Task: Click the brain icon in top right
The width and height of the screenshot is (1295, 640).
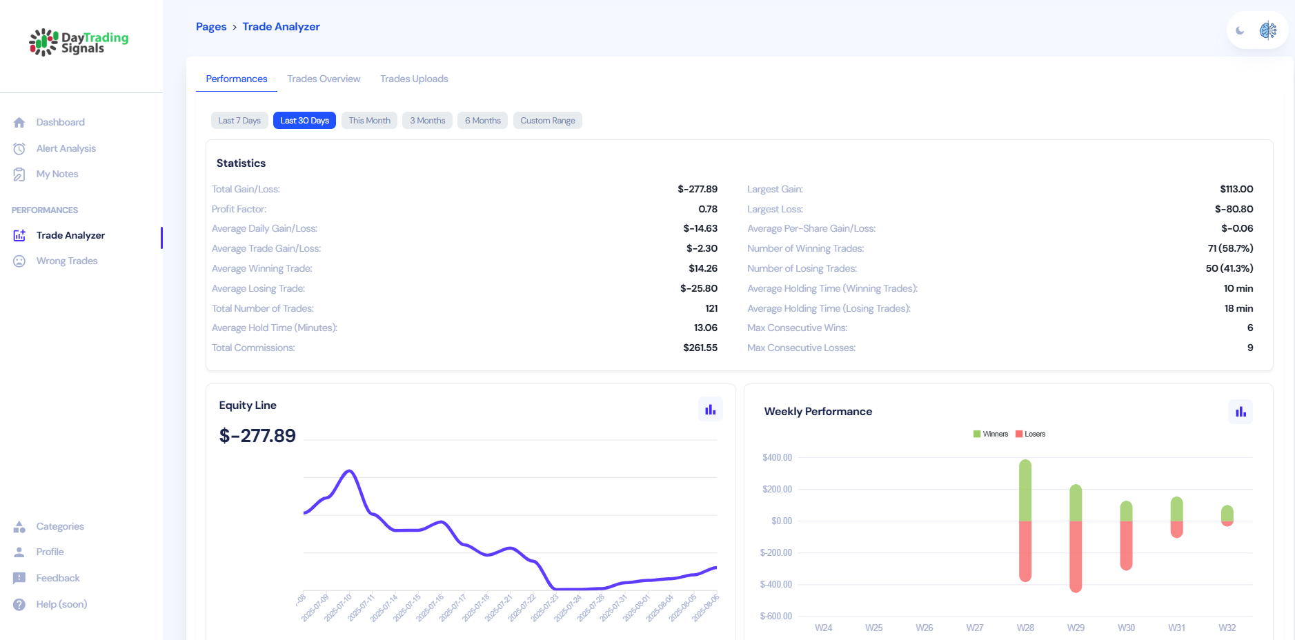Action: (x=1268, y=30)
